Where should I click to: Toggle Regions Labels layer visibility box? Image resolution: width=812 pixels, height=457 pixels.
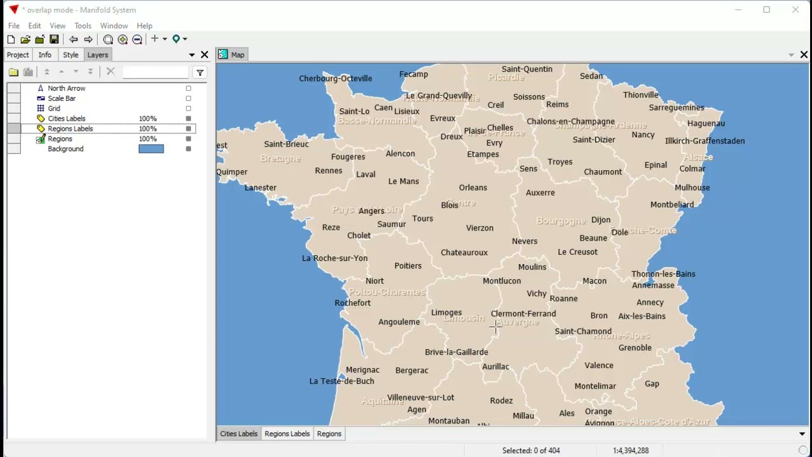[x=188, y=129]
